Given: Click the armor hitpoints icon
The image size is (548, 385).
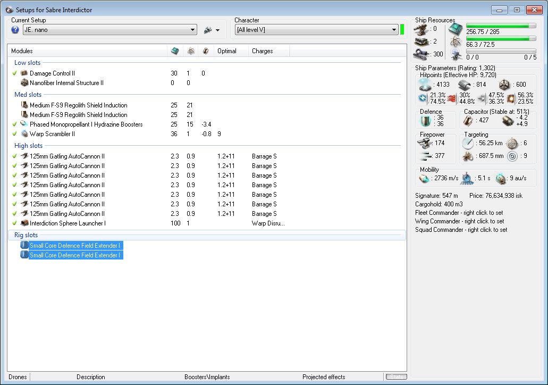Looking at the screenshot, I should (465, 85).
